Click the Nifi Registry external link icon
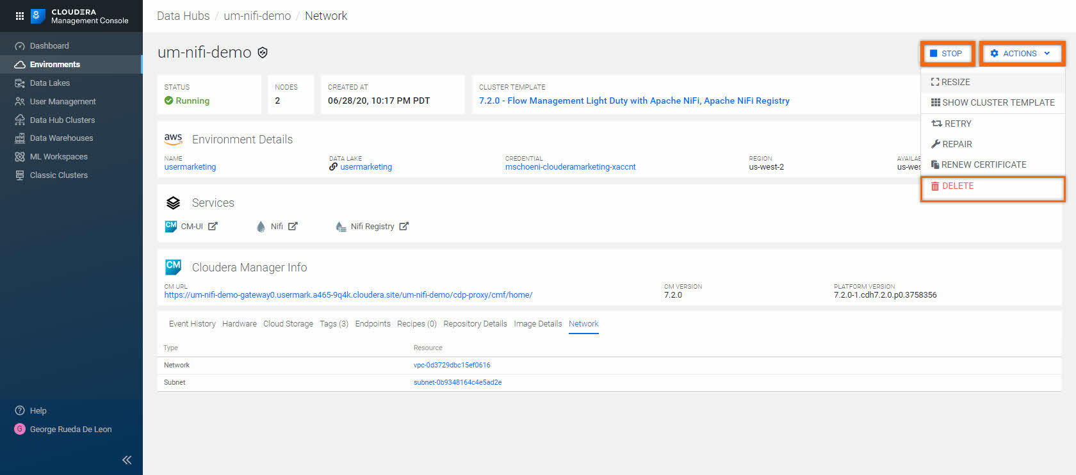This screenshot has height=475, width=1076. (x=404, y=226)
